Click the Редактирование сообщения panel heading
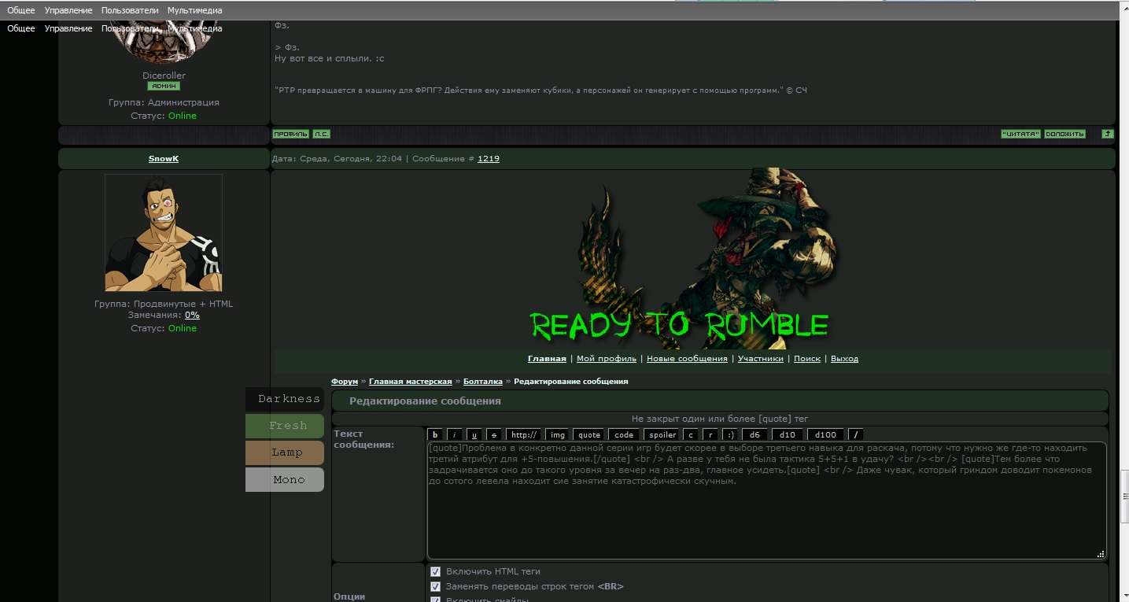Viewport: 1129px width, 602px height. [x=425, y=401]
